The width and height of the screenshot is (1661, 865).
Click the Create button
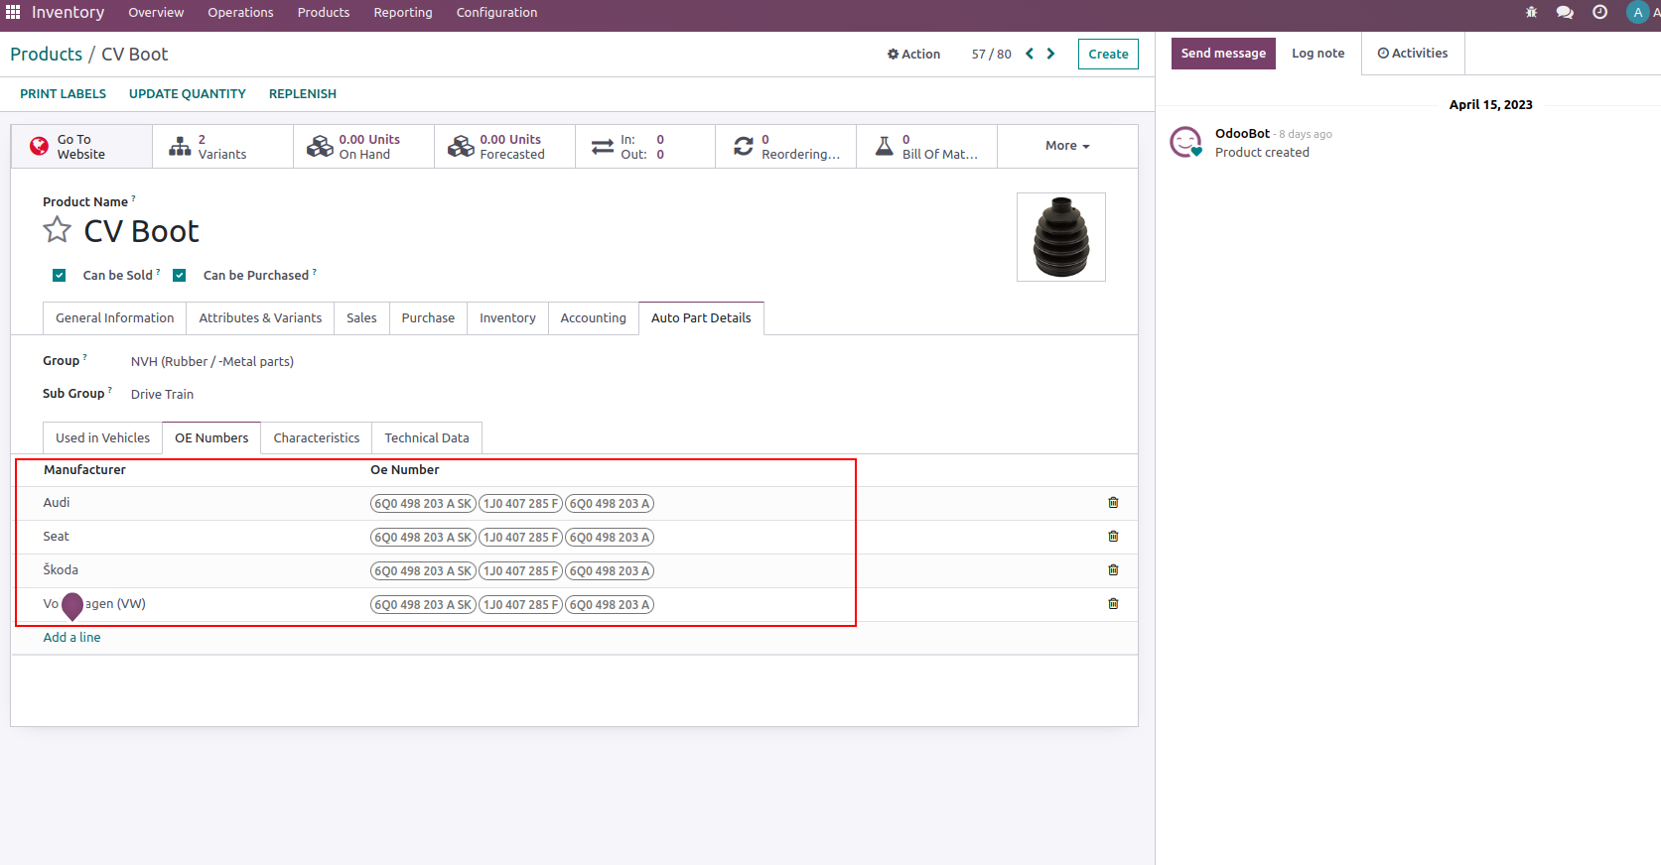(1108, 55)
